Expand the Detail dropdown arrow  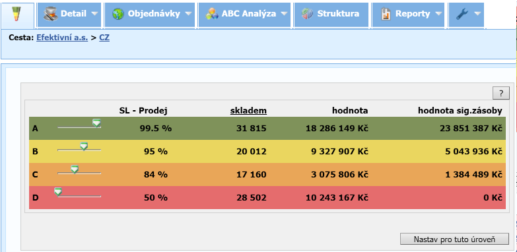tap(94, 14)
